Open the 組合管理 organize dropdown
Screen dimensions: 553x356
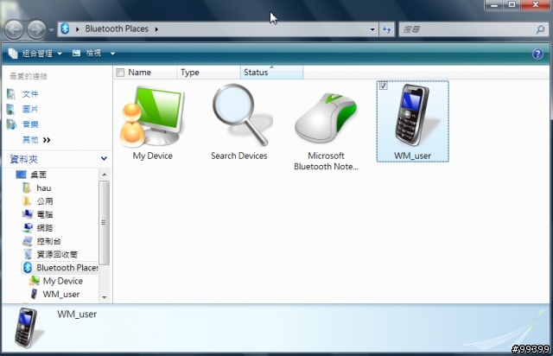(35, 54)
